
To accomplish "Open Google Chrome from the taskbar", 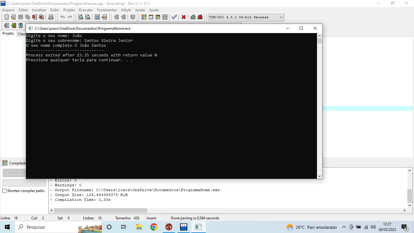I will [154, 227].
